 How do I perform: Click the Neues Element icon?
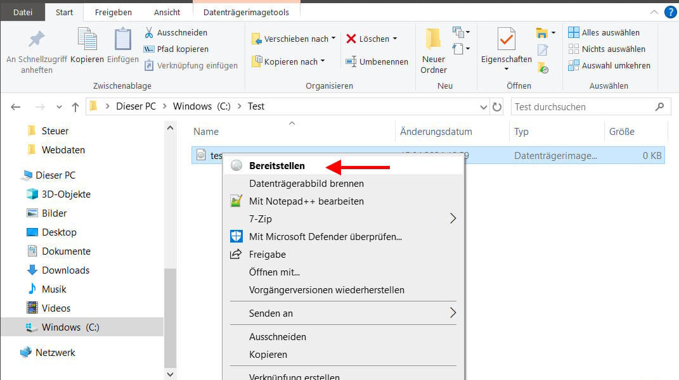pos(458,32)
